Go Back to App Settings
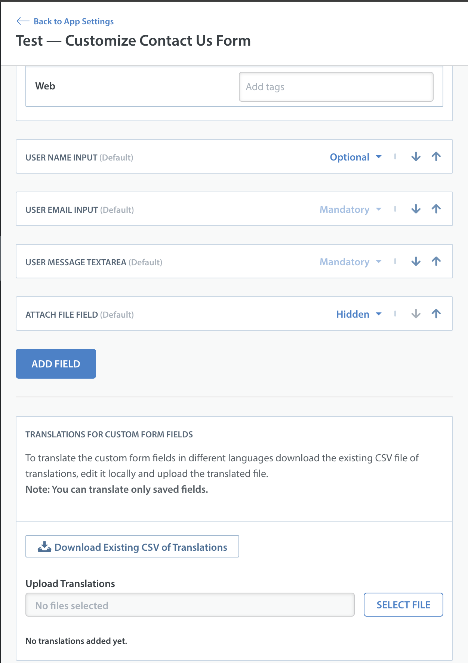The width and height of the screenshot is (468, 663). (x=74, y=21)
